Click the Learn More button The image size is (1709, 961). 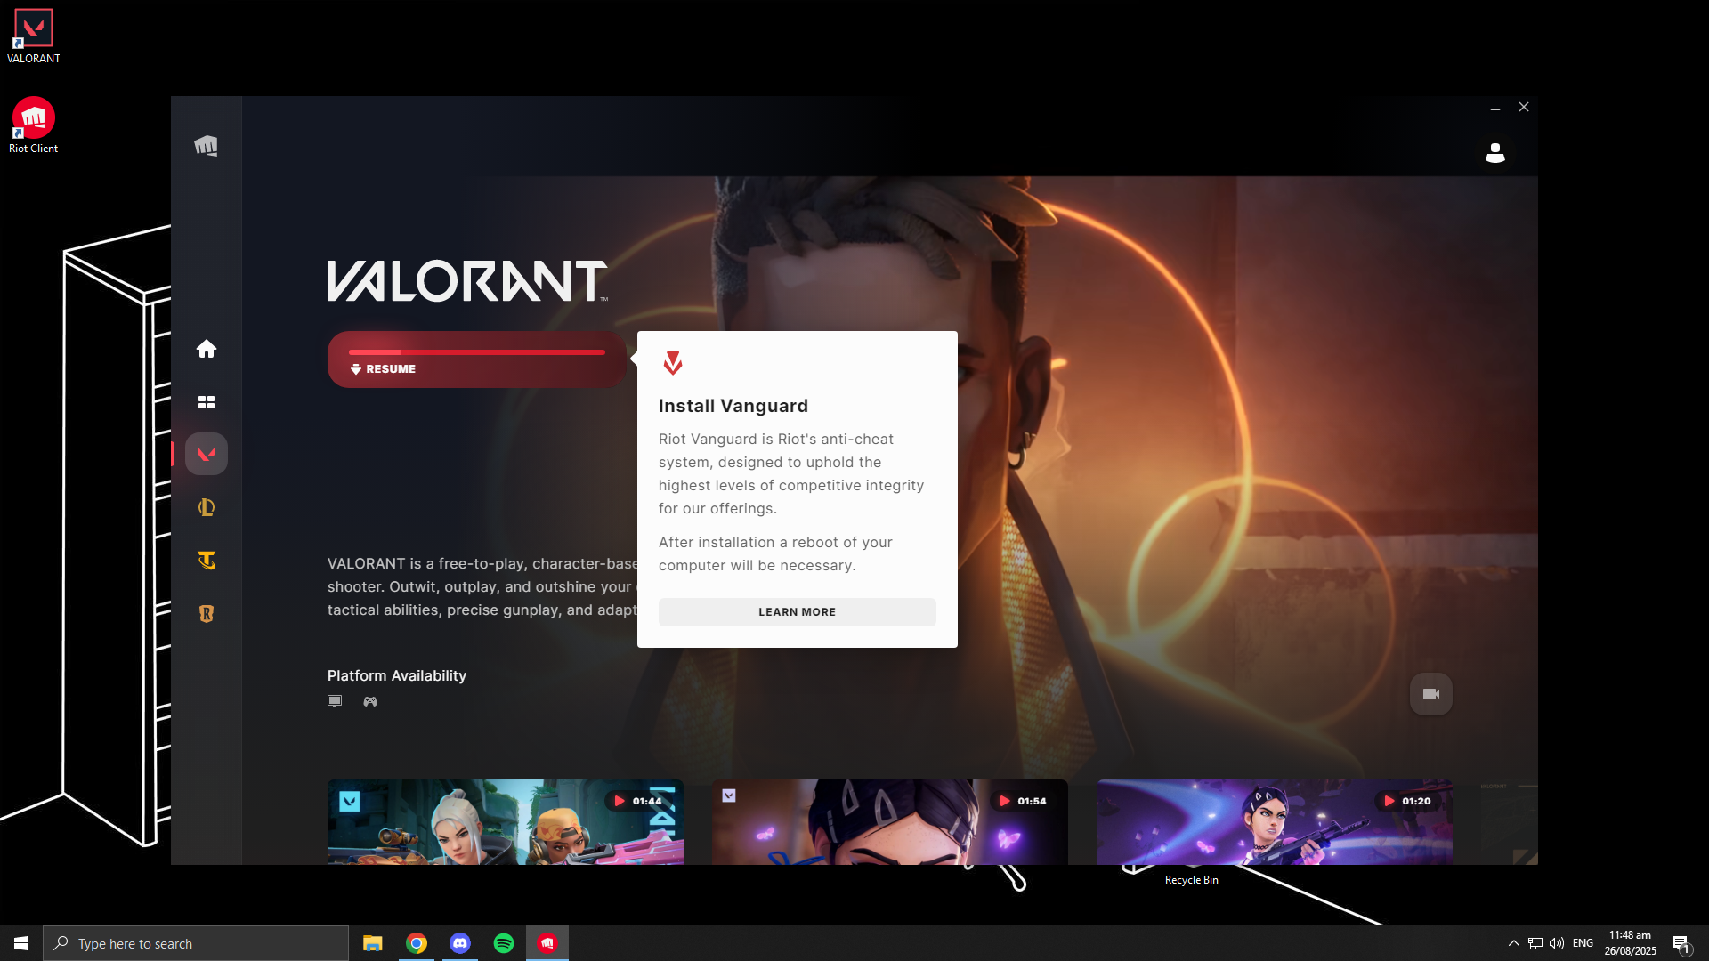pyautogui.click(x=797, y=612)
